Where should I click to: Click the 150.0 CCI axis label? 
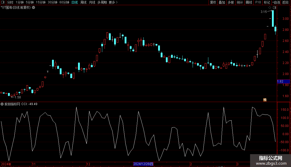point(285,110)
